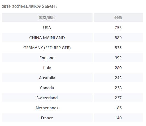This screenshot has height=126, width=146.
Task: Select the USA row cell
Action: pyautogui.click(x=47, y=28)
